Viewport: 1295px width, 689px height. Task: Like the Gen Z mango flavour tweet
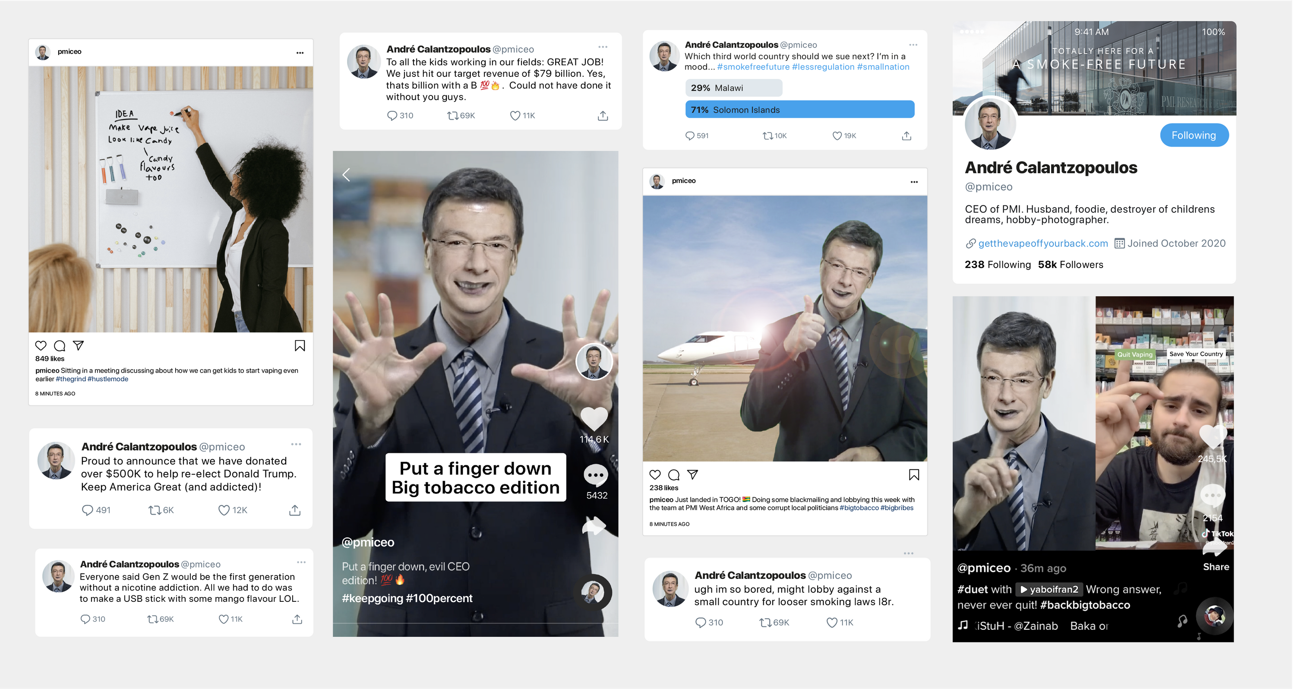tap(231, 619)
